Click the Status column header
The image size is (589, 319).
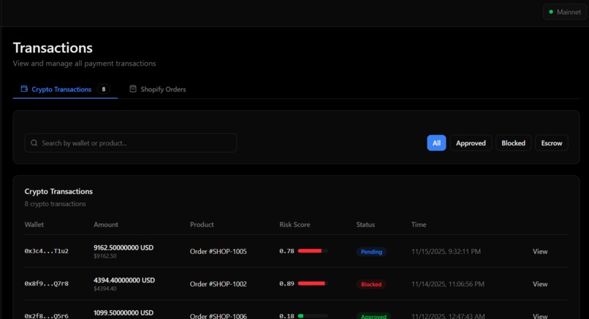point(365,224)
